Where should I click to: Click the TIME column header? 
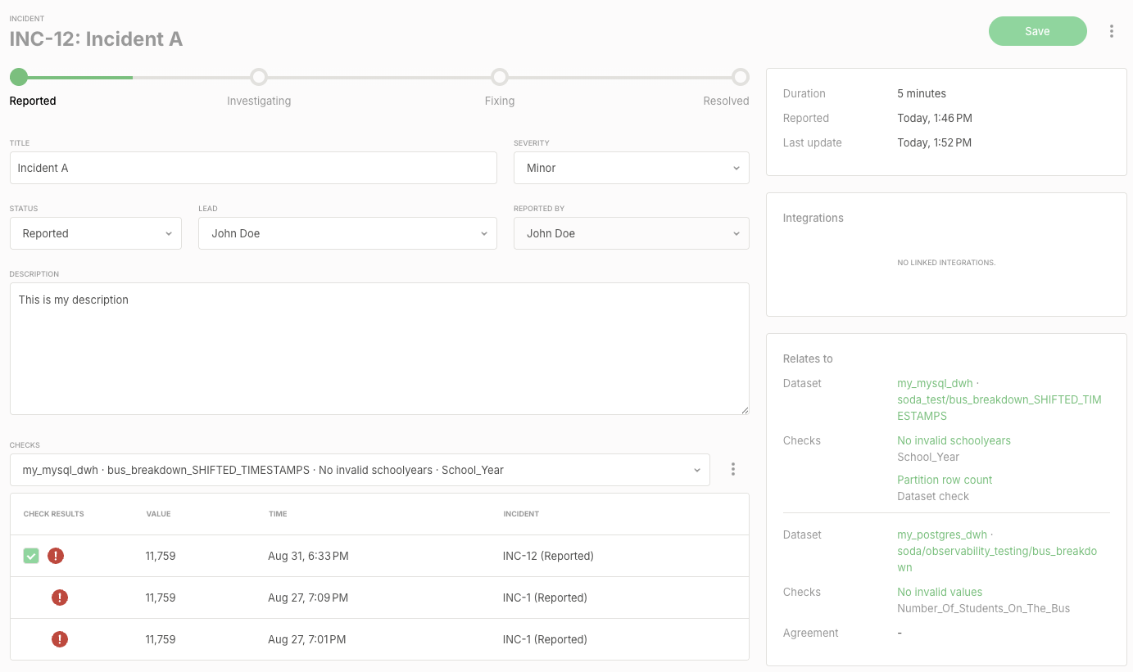278,514
